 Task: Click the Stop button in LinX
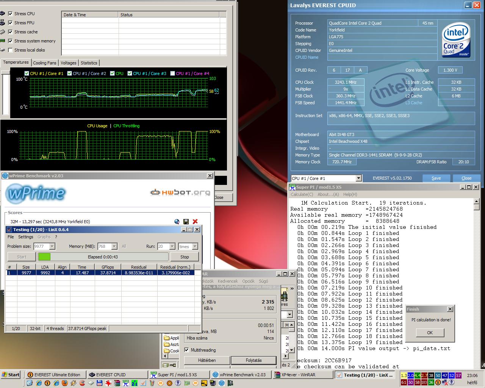(185, 257)
